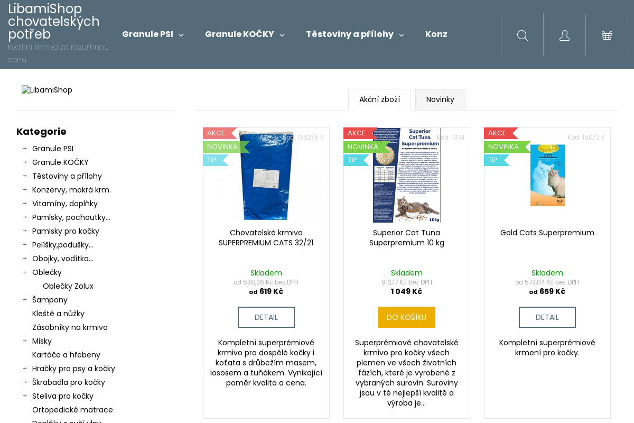Click the NOVINKA badge on Superior Cat Tuna

362,146
